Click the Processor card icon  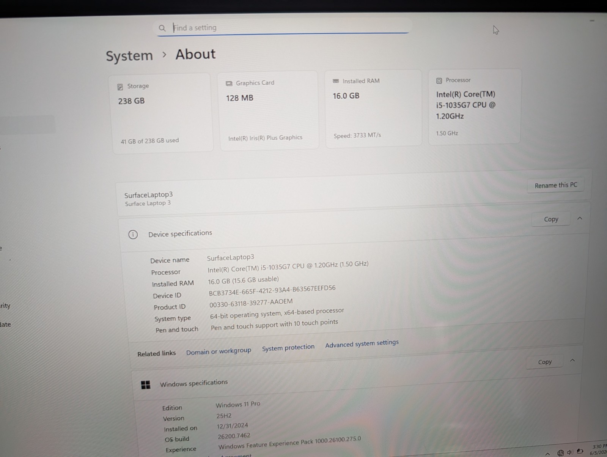[439, 80]
